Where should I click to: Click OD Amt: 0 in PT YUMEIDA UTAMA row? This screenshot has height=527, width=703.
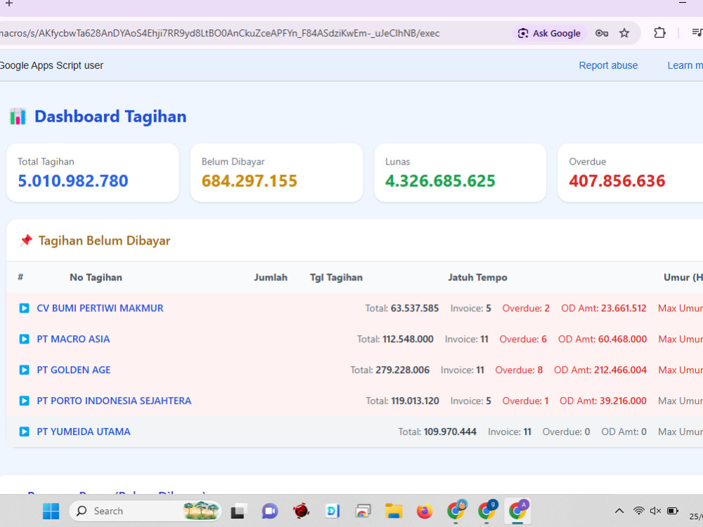[624, 432]
